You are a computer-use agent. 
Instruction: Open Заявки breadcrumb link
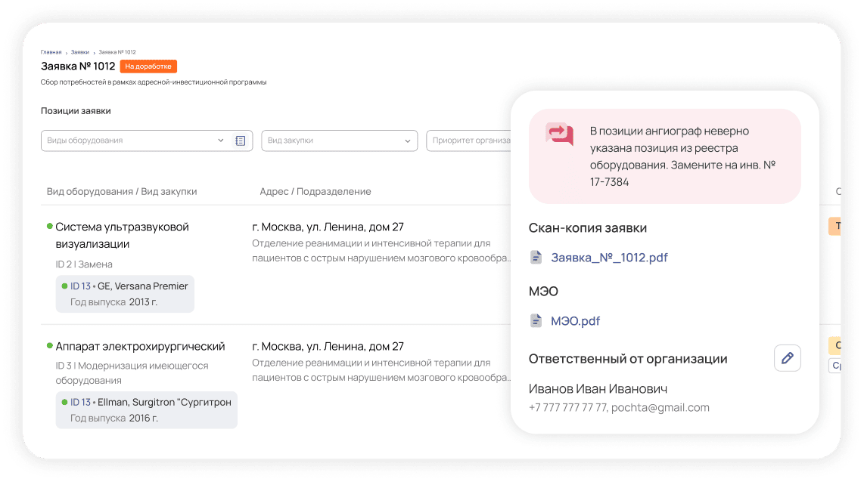(80, 52)
